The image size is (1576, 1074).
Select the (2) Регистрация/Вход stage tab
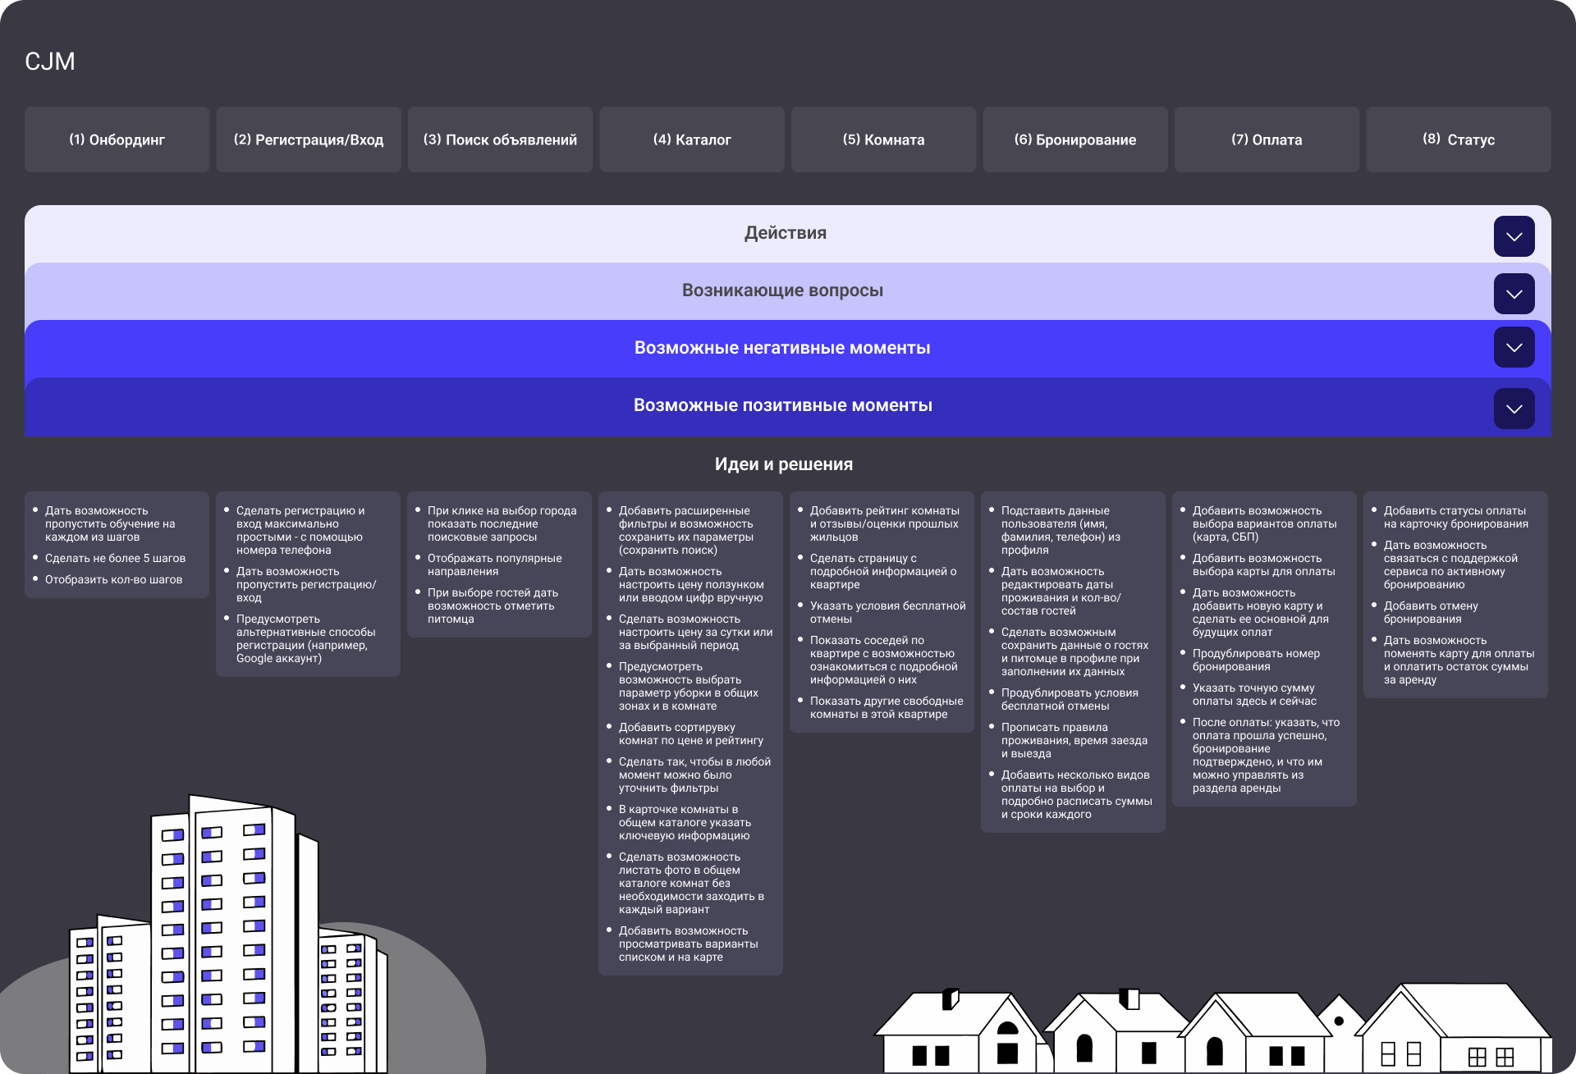[x=309, y=139]
